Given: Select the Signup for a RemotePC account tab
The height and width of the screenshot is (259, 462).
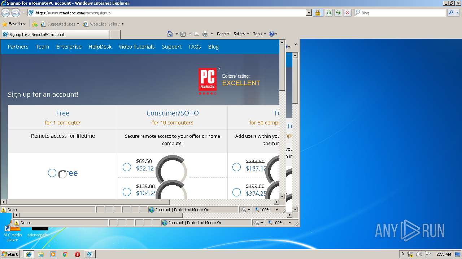Looking at the screenshot, I should coord(55,35).
